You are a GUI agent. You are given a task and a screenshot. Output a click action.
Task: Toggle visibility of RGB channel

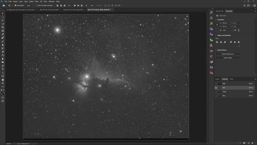(x=216, y=84)
